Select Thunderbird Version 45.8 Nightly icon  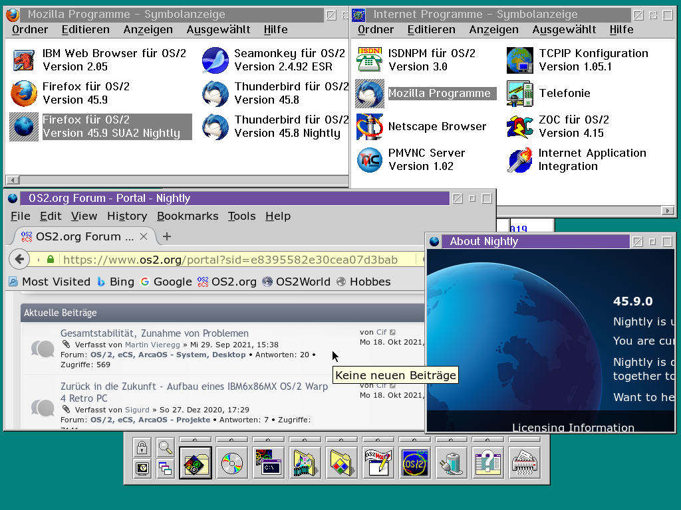pyautogui.click(x=215, y=127)
